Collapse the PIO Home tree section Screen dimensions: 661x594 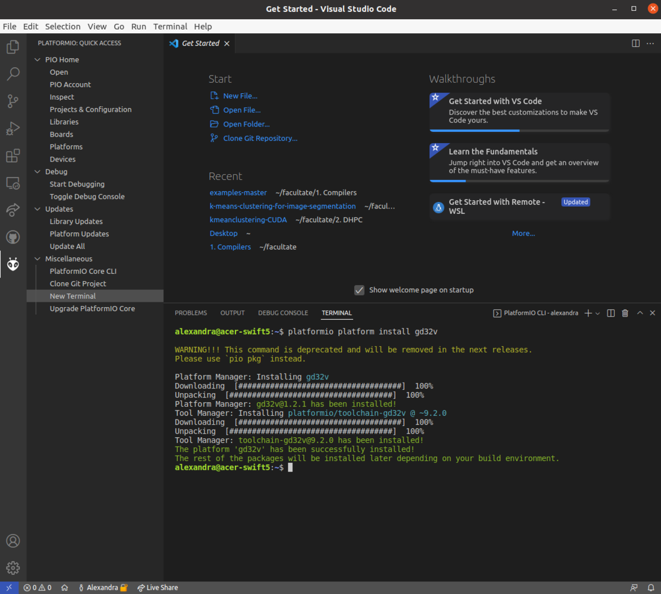click(x=38, y=60)
